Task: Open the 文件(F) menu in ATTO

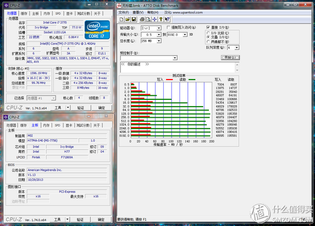Action: tap(123, 13)
